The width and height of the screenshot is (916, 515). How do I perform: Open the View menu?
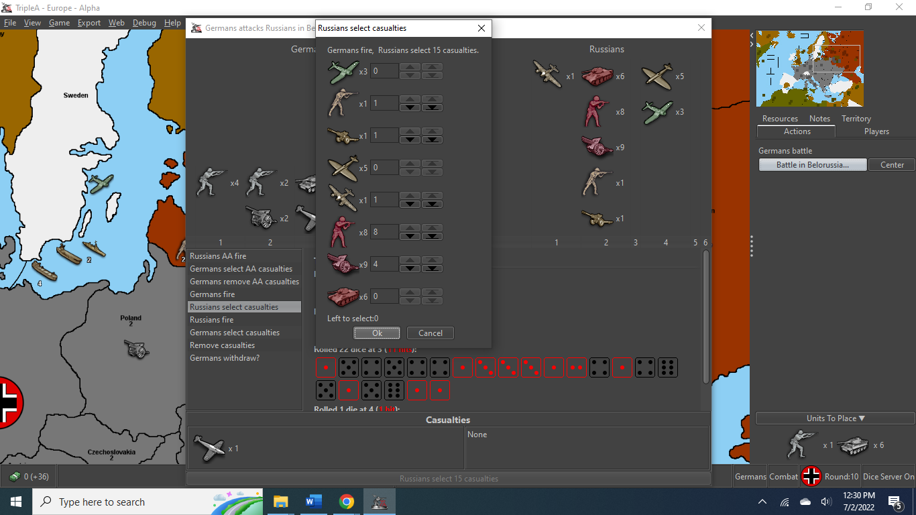click(x=32, y=23)
